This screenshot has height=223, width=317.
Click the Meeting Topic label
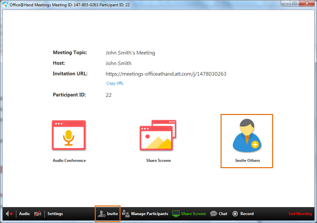coord(70,53)
